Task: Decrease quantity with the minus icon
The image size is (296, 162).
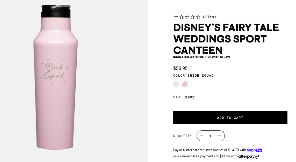Action: (x=202, y=136)
